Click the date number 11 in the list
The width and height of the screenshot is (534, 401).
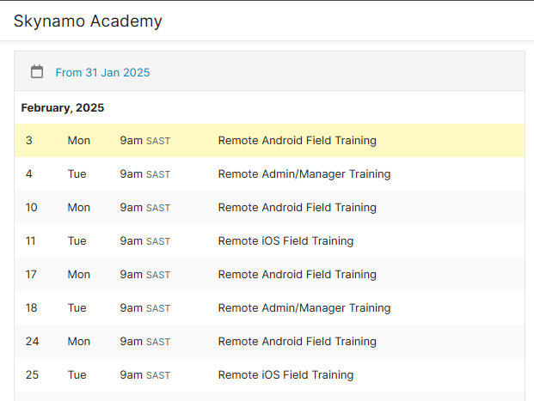[31, 241]
